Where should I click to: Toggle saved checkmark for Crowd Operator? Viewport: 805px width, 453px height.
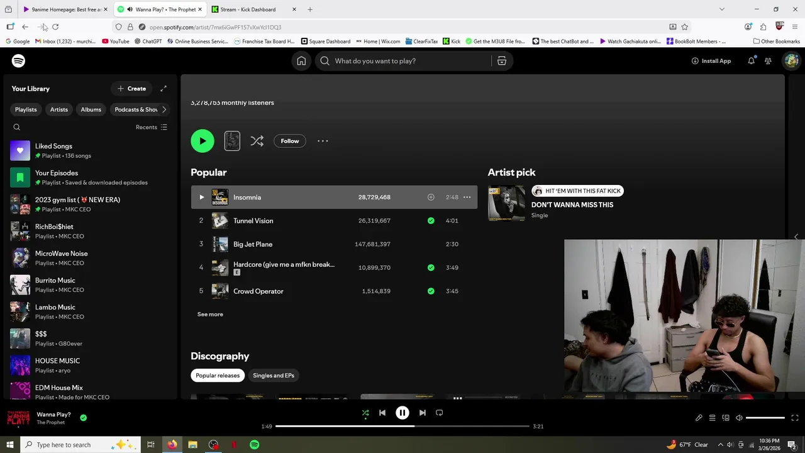431,291
